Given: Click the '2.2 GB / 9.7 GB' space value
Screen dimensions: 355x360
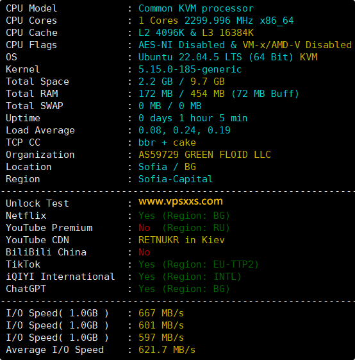Looking at the screenshot, I should [x=181, y=81].
